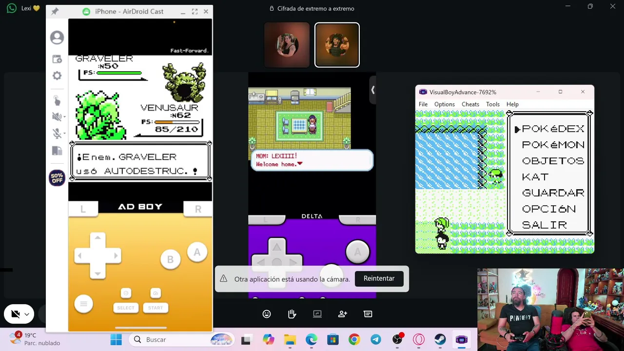The width and height of the screenshot is (624, 351).
Task: Select POKéMON in the game menu
Action: 553,145
